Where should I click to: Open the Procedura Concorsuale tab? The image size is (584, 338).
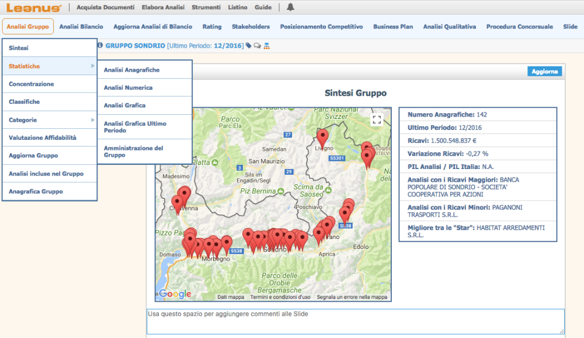pyautogui.click(x=520, y=26)
